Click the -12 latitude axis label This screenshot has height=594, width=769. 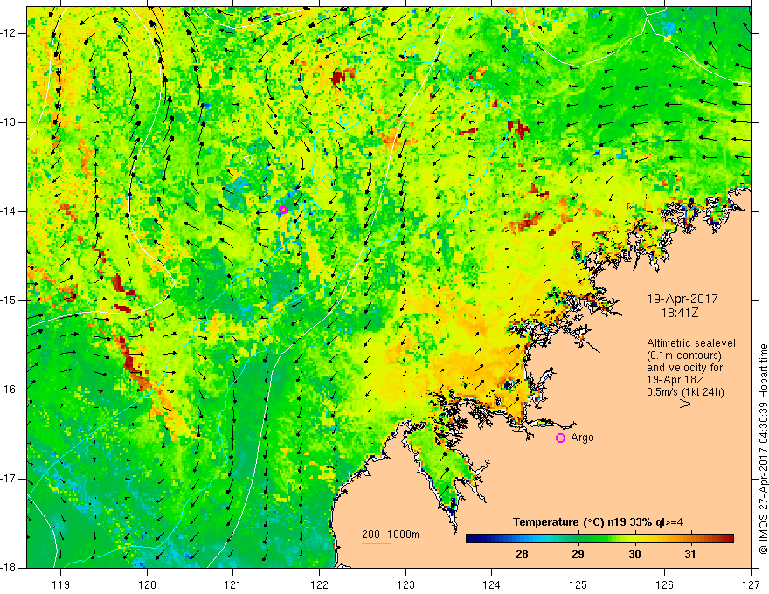[10, 33]
